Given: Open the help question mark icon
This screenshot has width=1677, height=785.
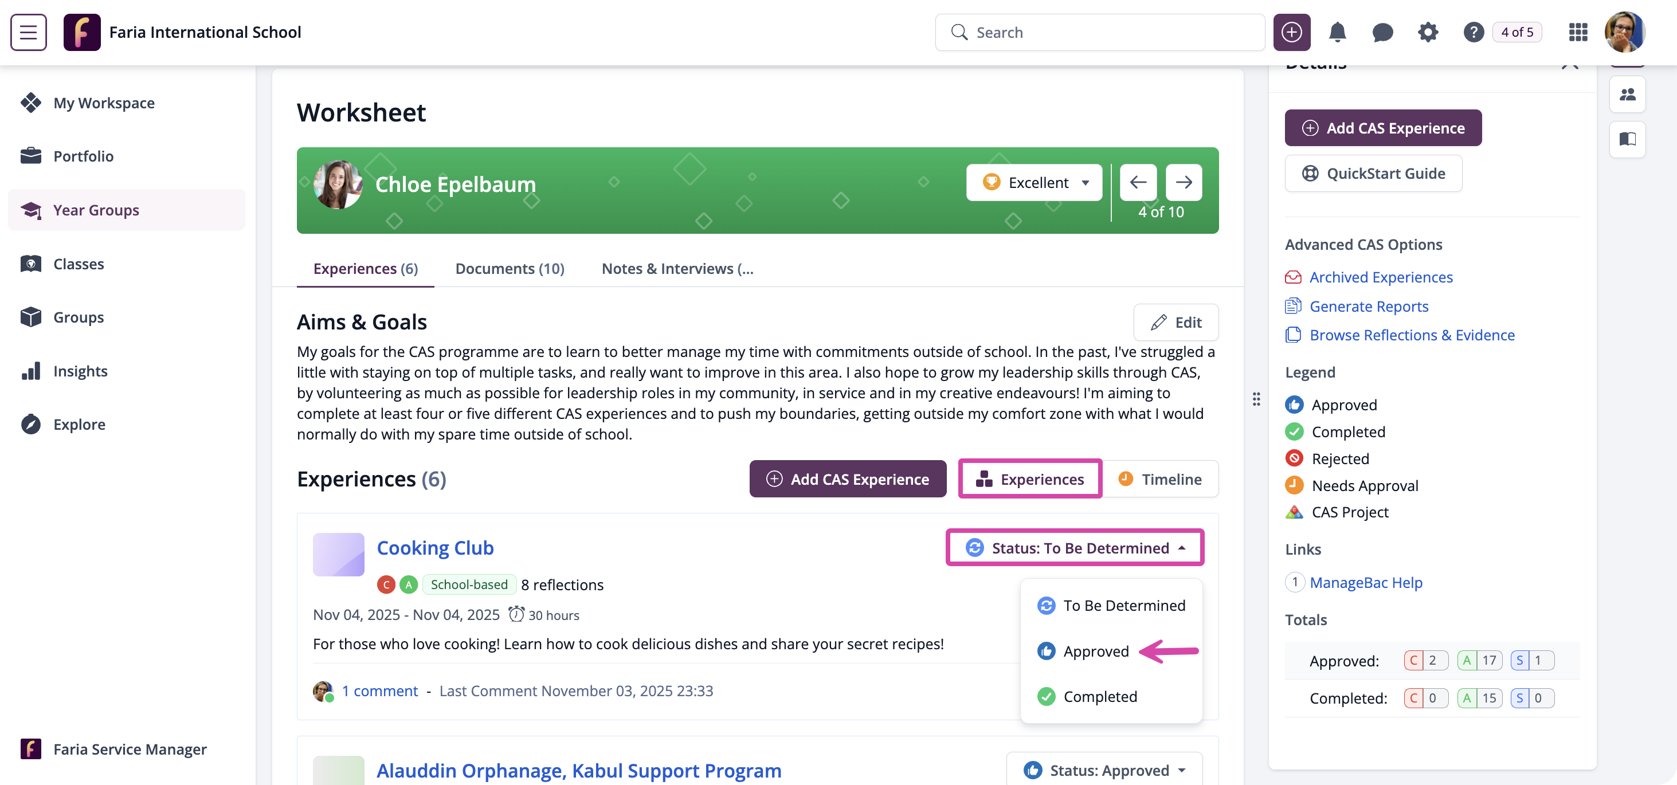Looking at the screenshot, I should [x=1473, y=32].
